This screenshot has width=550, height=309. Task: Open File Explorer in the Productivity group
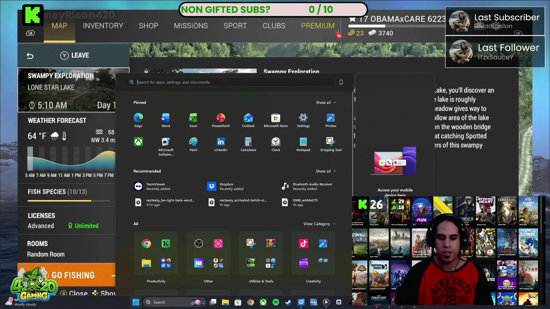point(147,263)
